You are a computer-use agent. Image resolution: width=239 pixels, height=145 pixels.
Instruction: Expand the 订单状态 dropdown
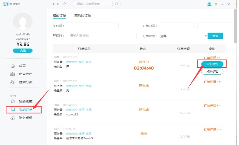coord(206,36)
